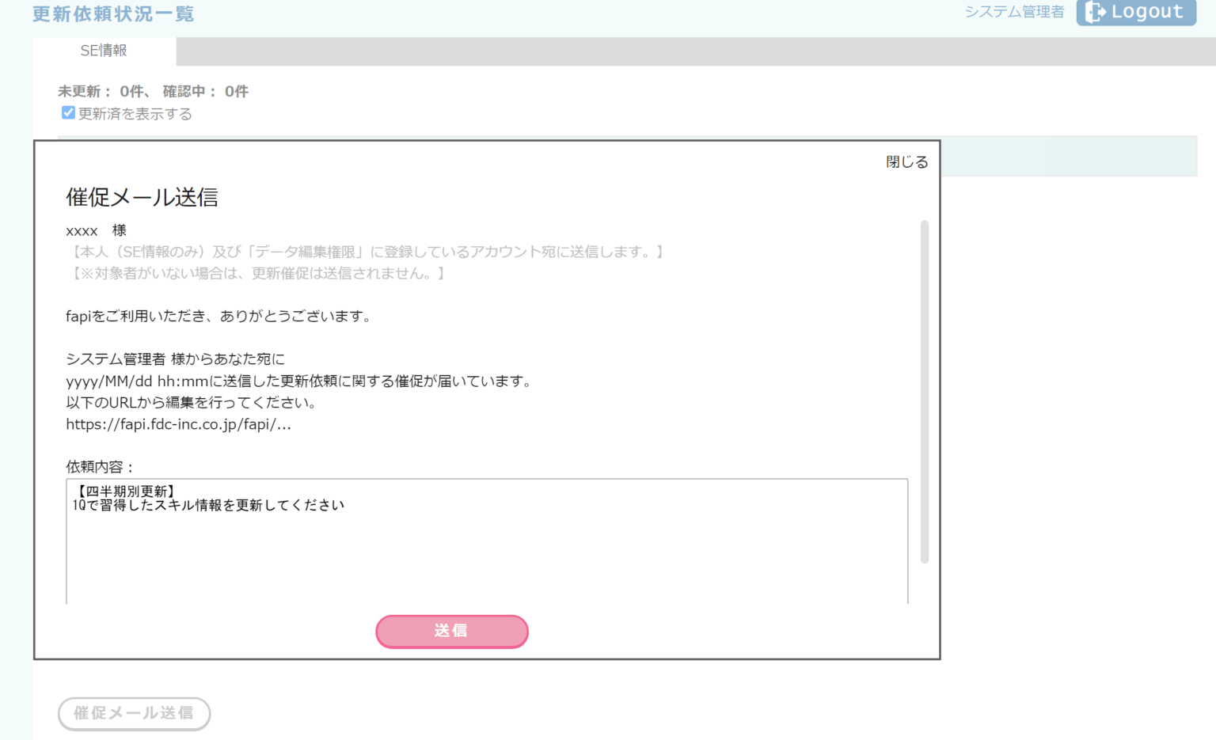1216x740 pixels.
Task: Click the dialog's vertical scrollbar
Action: (924, 392)
